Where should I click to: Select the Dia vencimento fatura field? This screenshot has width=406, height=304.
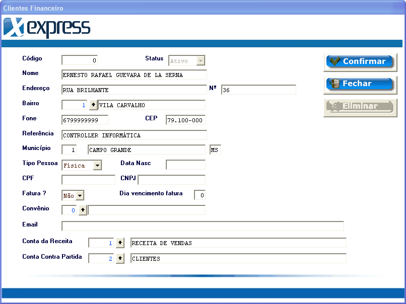pos(199,195)
